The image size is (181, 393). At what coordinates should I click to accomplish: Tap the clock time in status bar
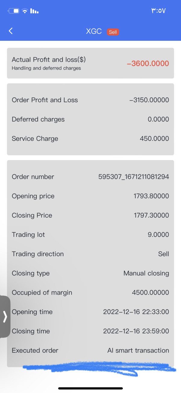click(158, 11)
